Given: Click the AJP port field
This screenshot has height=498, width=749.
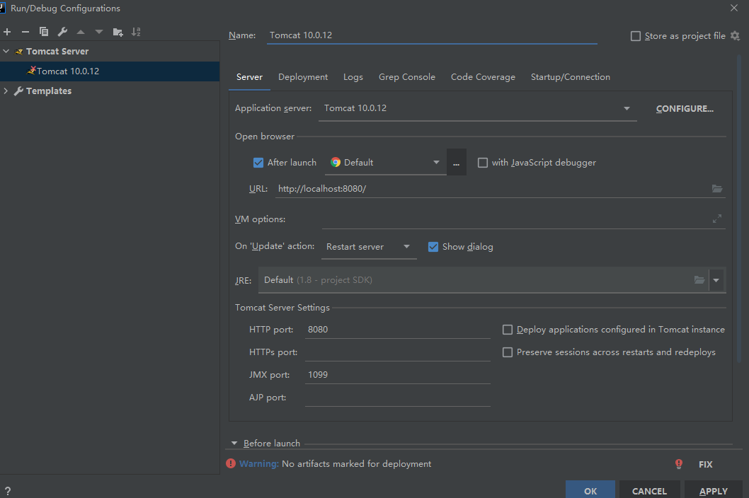Looking at the screenshot, I should pos(397,398).
